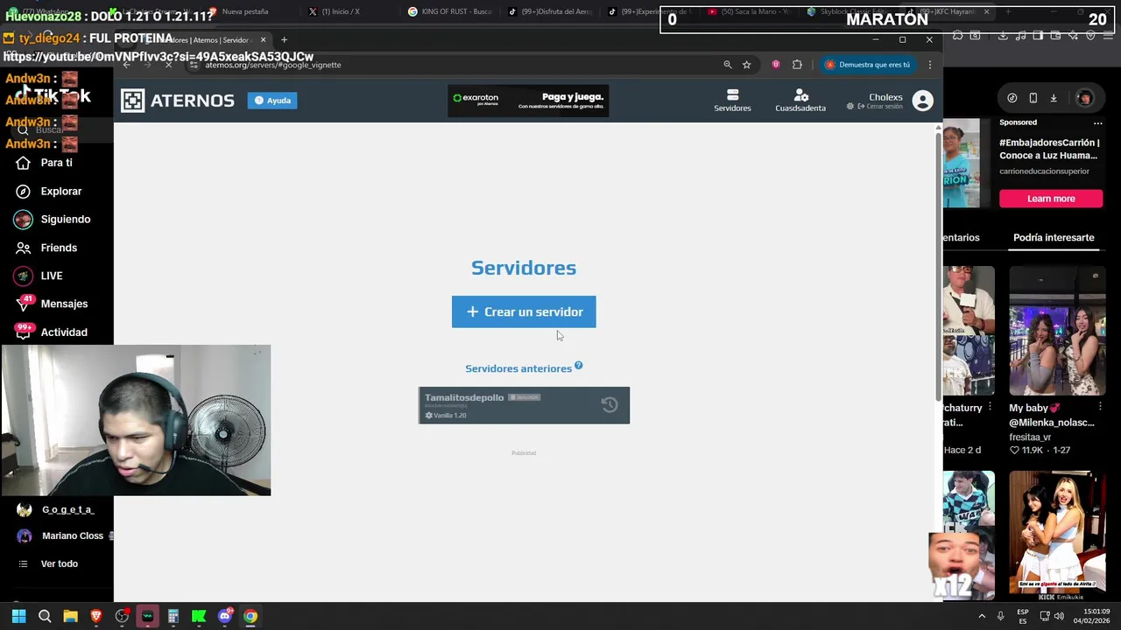
Task: Open File Explorer from taskbar
Action: click(x=70, y=616)
